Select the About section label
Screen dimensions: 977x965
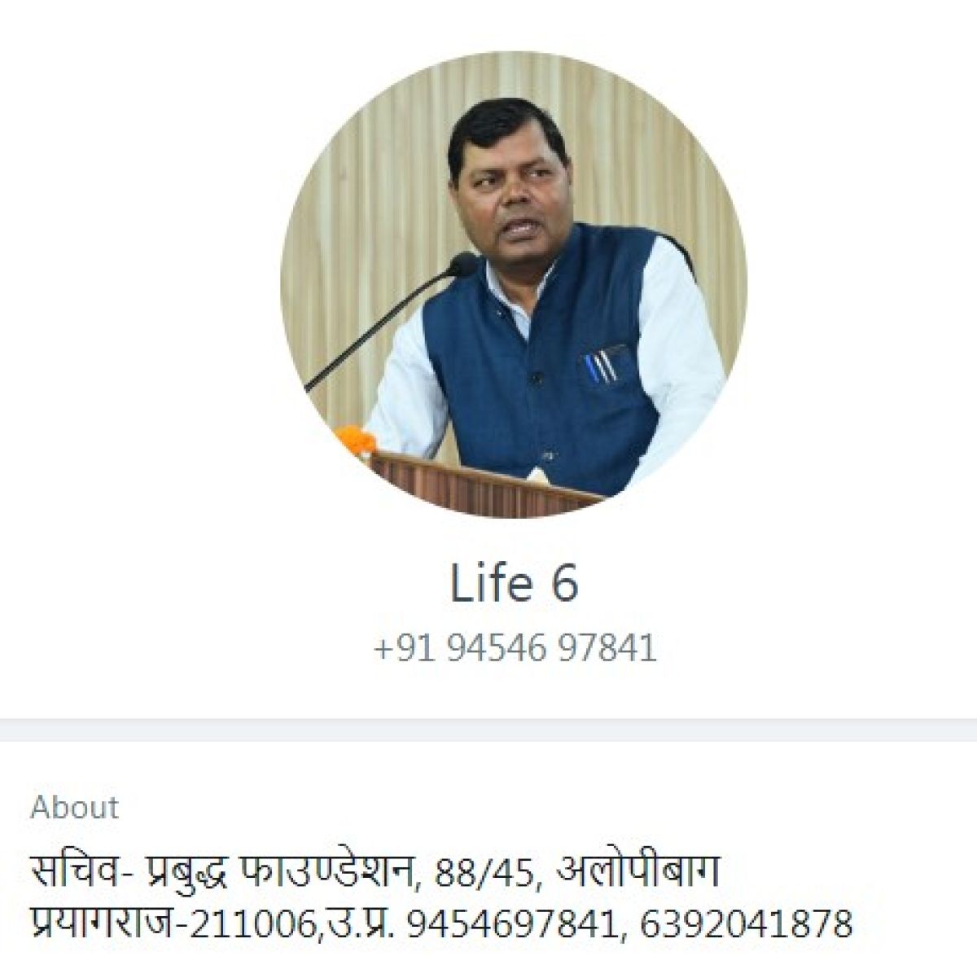[x=74, y=807]
